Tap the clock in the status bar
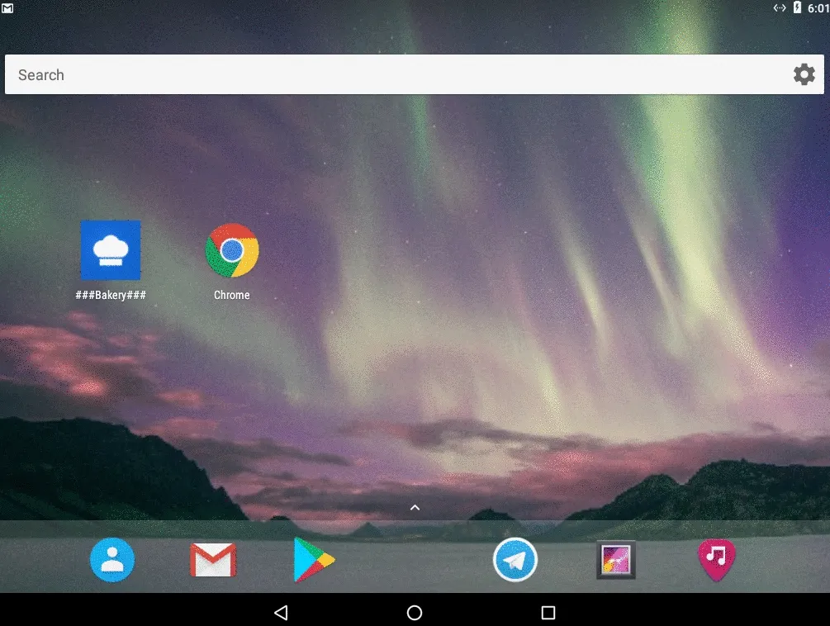830x626 pixels. point(817,7)
